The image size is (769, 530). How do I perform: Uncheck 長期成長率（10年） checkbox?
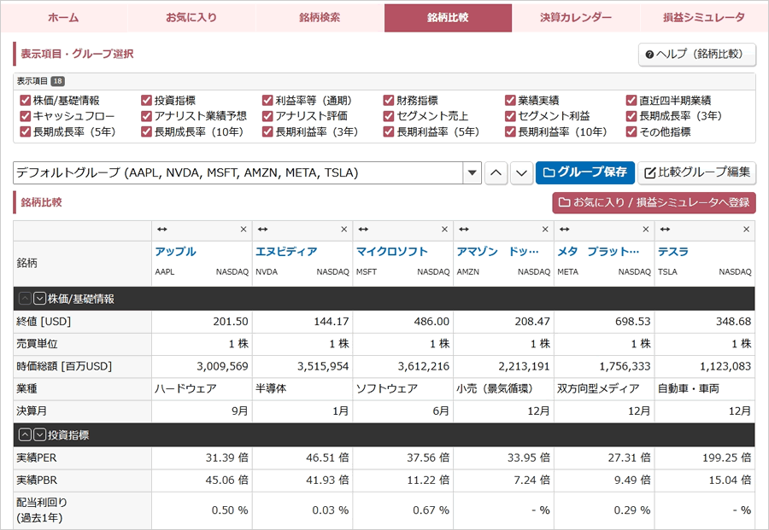146,131
